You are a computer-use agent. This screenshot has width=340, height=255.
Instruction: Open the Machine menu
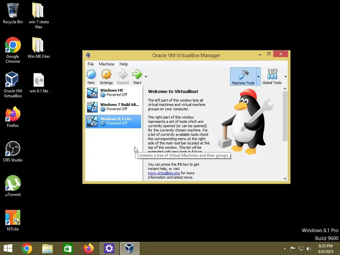click(107, 64)
